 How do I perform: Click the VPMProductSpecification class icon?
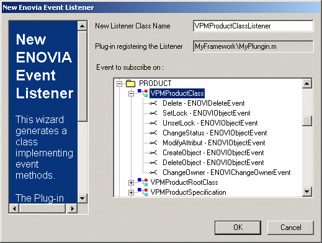143,192
